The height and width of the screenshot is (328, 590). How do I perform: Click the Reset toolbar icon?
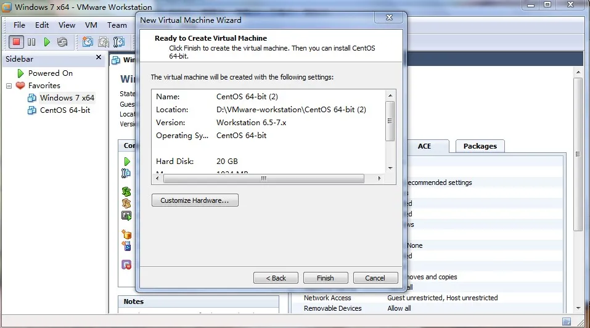click(x=62, y=42)
